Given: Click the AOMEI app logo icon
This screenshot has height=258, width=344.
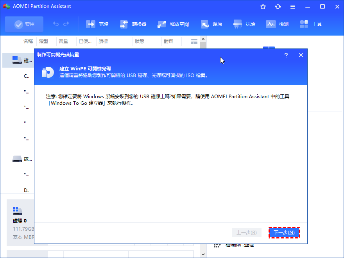Looking at the screenshot, I should coord(7,6).
